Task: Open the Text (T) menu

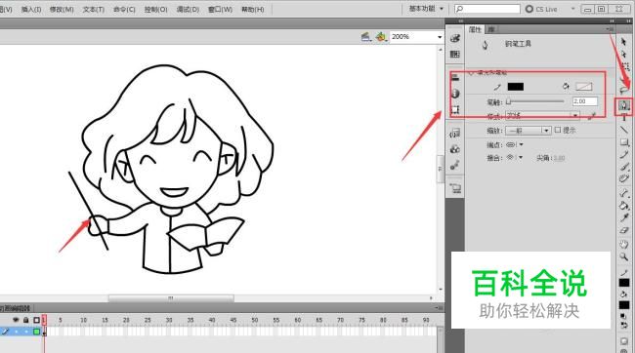Action: pos(94,9)
